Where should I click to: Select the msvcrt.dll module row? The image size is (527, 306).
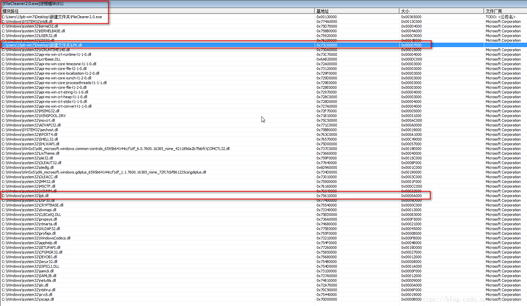point(263,120)
